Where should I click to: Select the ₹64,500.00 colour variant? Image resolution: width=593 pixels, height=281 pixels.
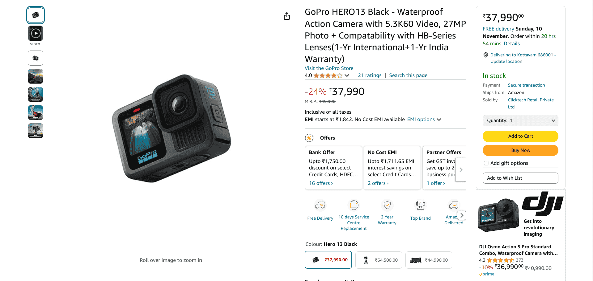pos(379,260)
